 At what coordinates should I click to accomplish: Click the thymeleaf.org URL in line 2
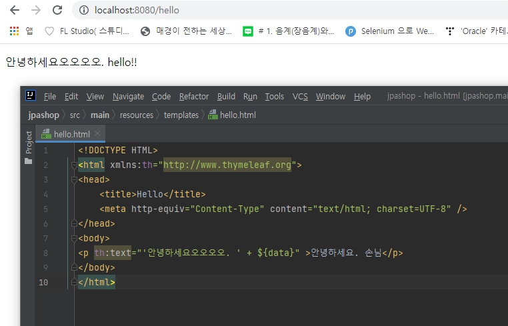coord(227,165)
